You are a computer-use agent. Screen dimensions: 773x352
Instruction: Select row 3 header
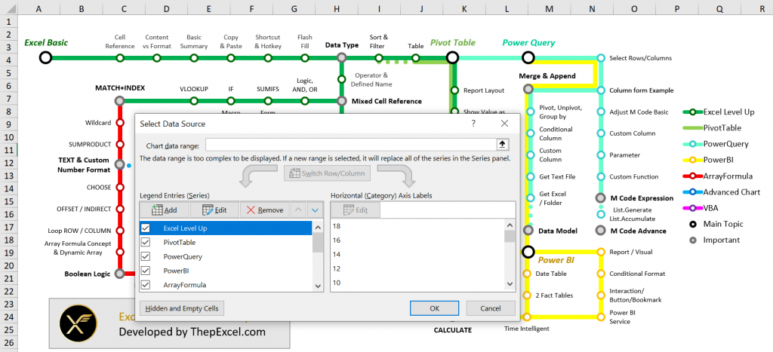pos(9,47)
